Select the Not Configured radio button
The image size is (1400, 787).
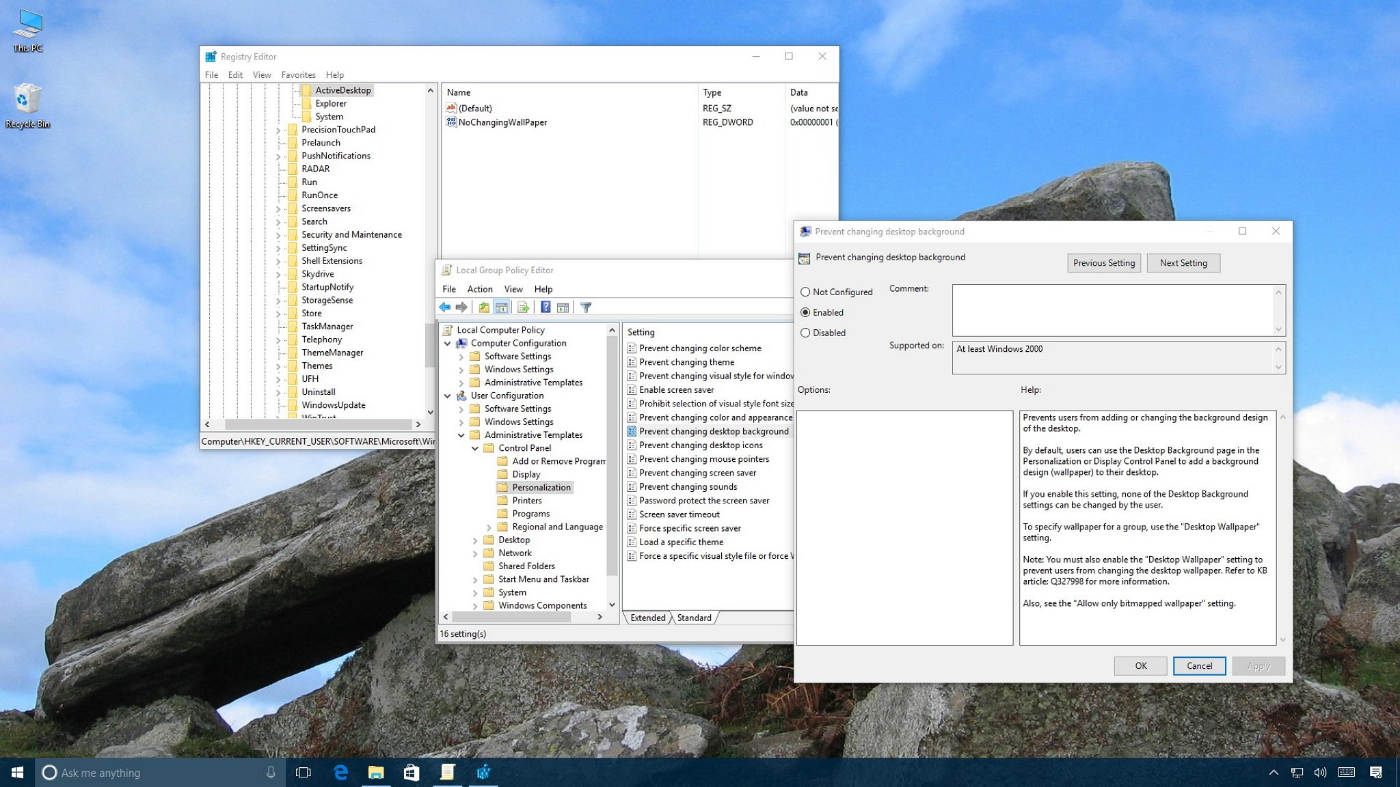(806, 291)
